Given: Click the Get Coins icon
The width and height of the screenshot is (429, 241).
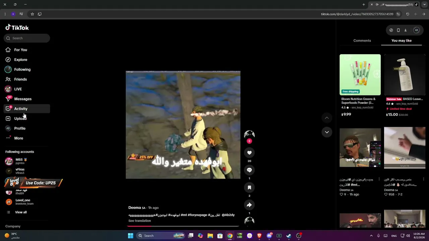Looking at the screenshot, I should pyautogui.click(x=391, y=30).
